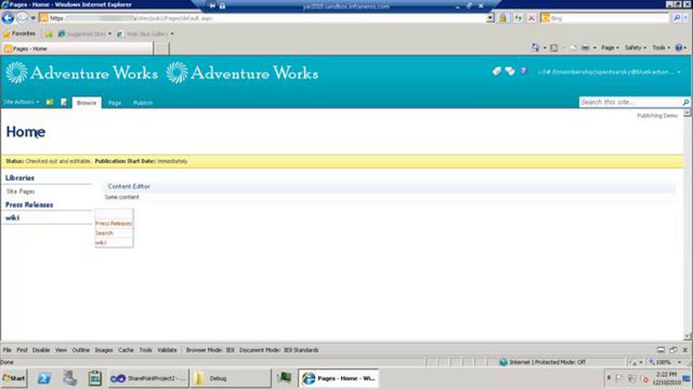Click the Tags & Notes icon
693x389 pixels.
click(510, 71)
